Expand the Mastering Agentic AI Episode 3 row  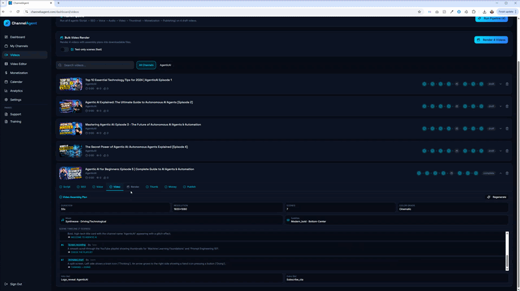[500, 129]
